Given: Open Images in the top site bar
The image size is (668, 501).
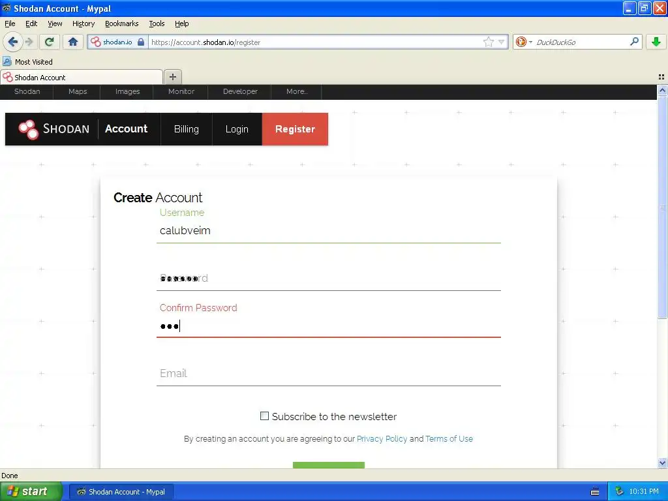Looking at the screenshot, I should (x=127, y=91).
